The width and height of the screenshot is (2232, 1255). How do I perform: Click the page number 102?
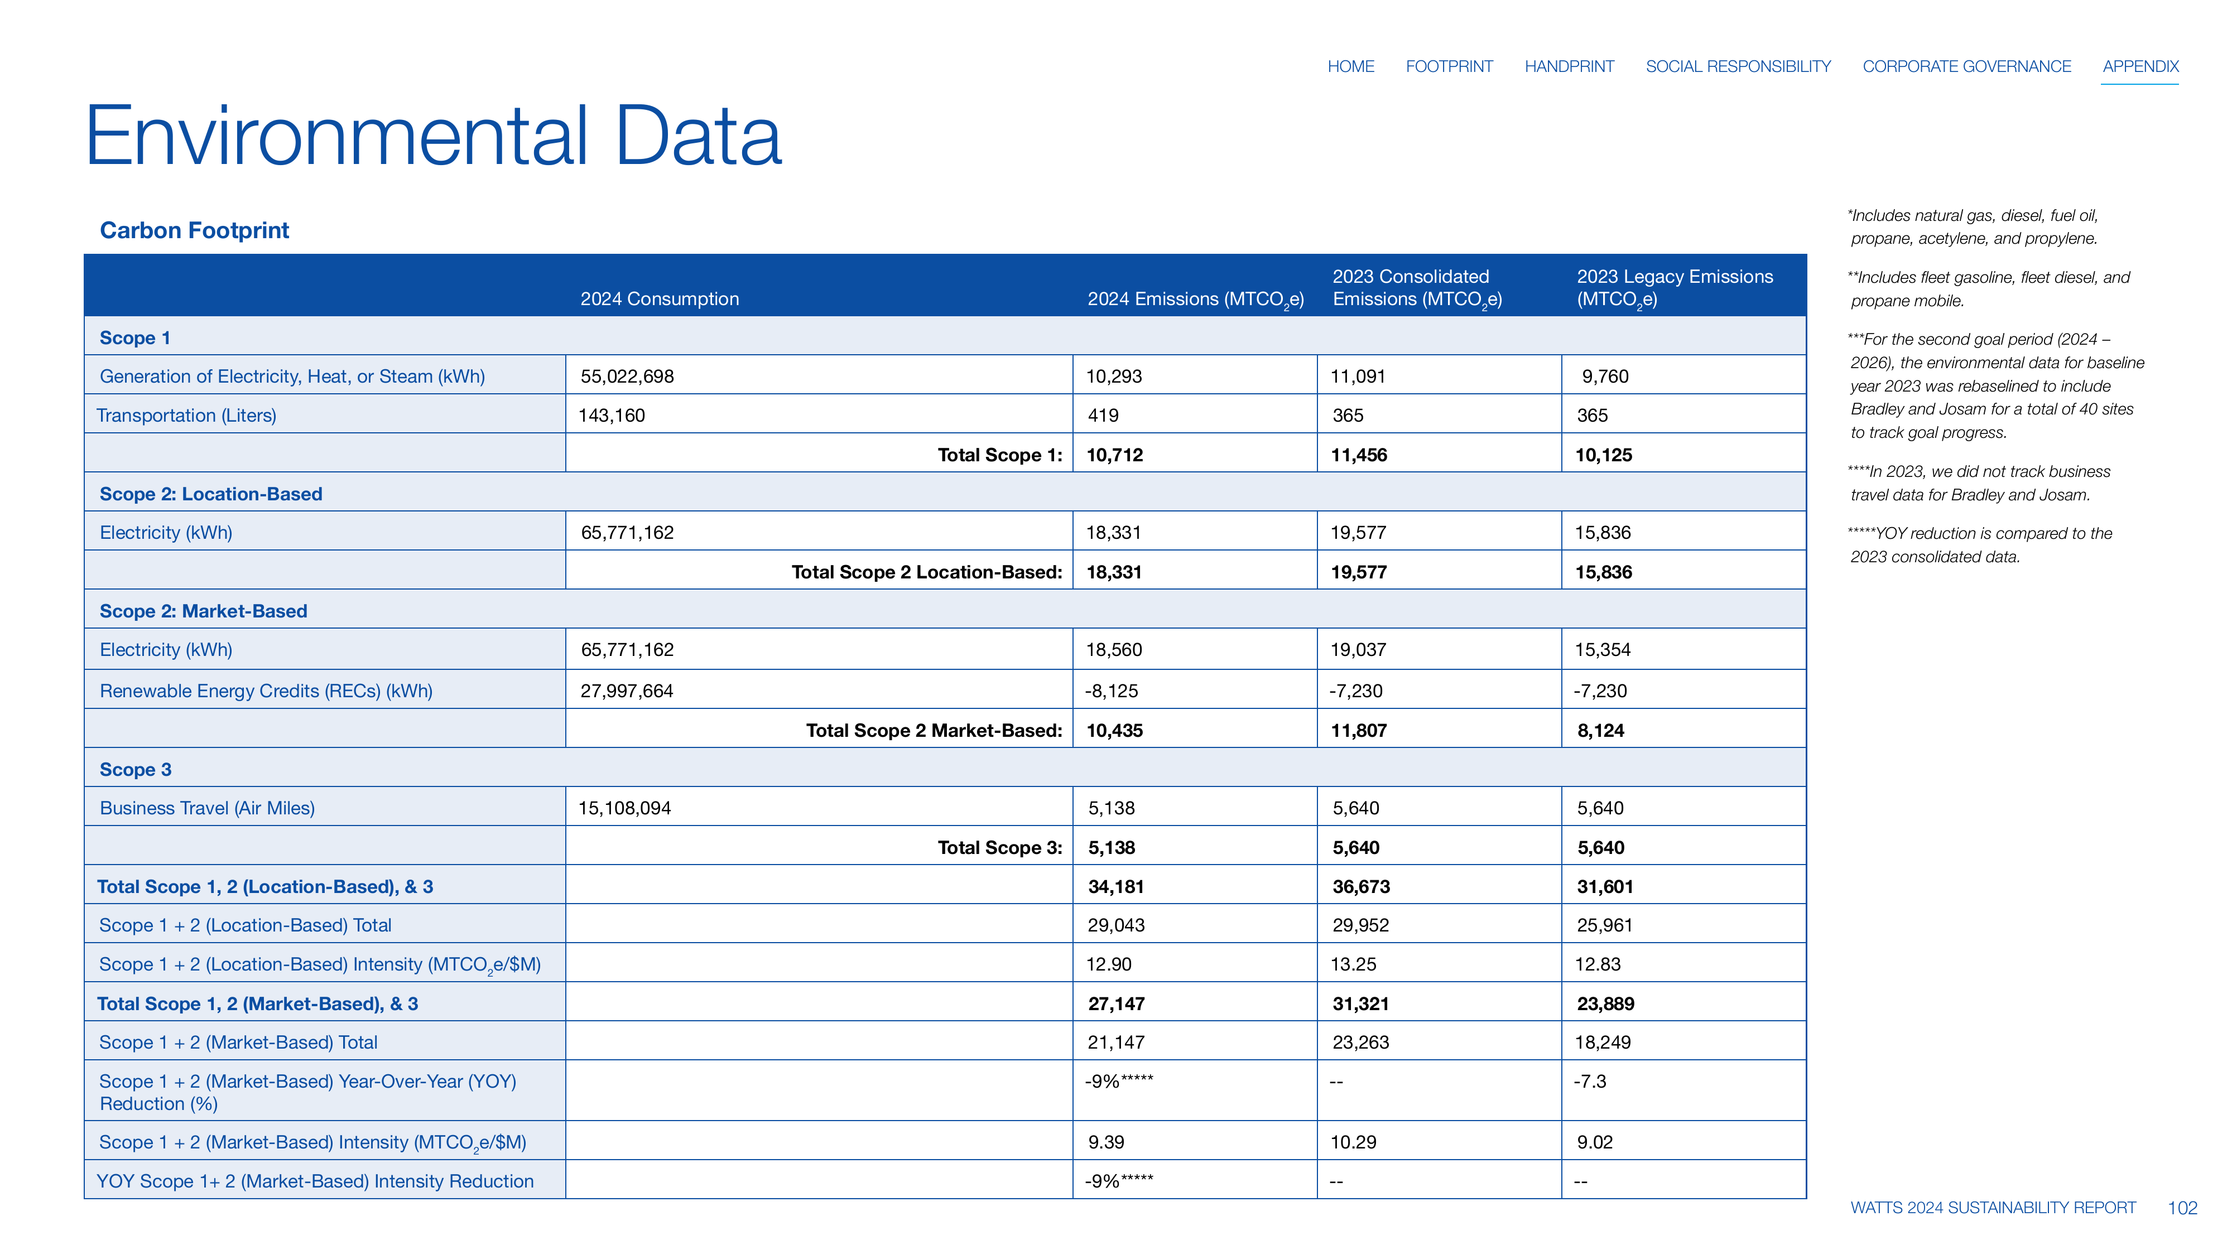[2182, 1208]
